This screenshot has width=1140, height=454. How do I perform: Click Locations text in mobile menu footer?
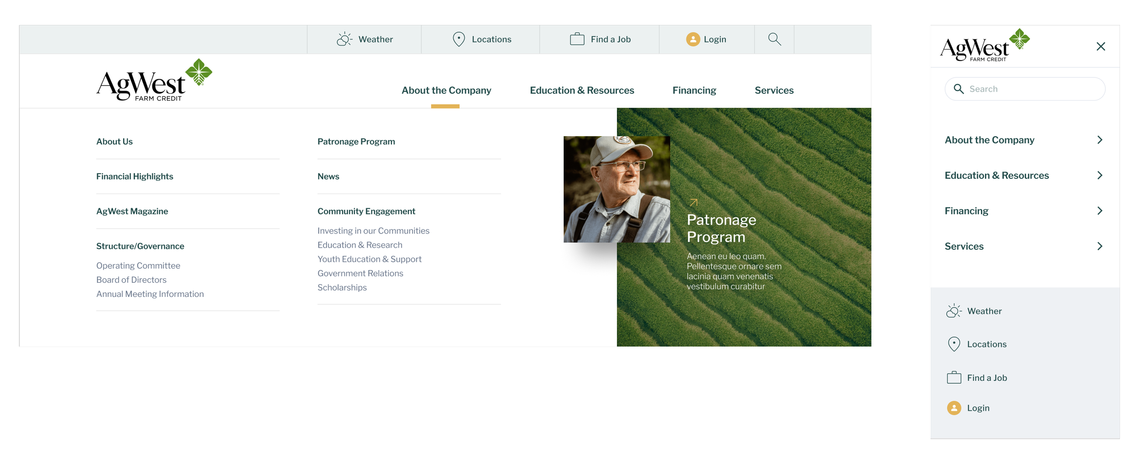987,345
